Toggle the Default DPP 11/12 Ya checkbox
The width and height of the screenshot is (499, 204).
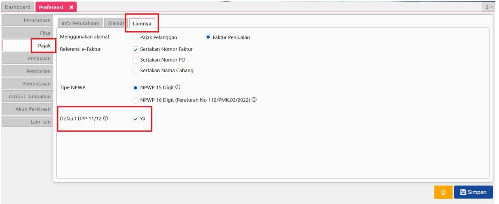point(136,119)
